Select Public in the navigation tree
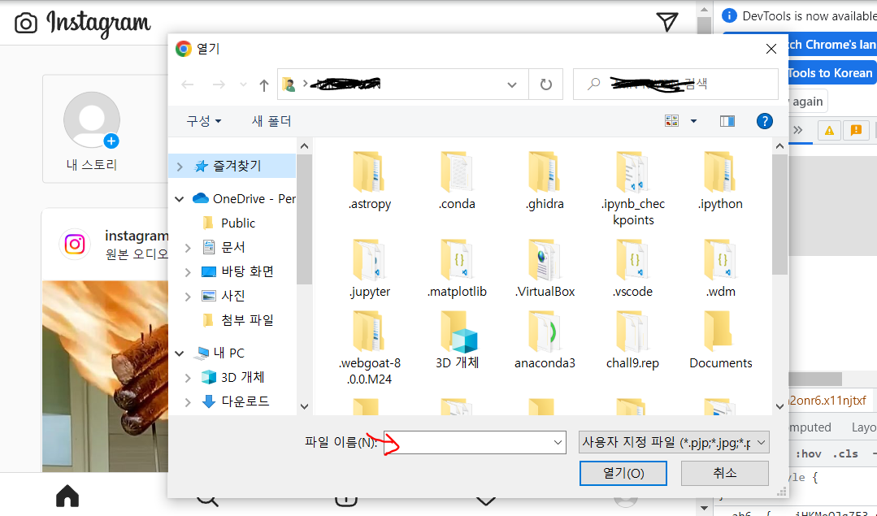877x516 pixels. pos(237,223)
